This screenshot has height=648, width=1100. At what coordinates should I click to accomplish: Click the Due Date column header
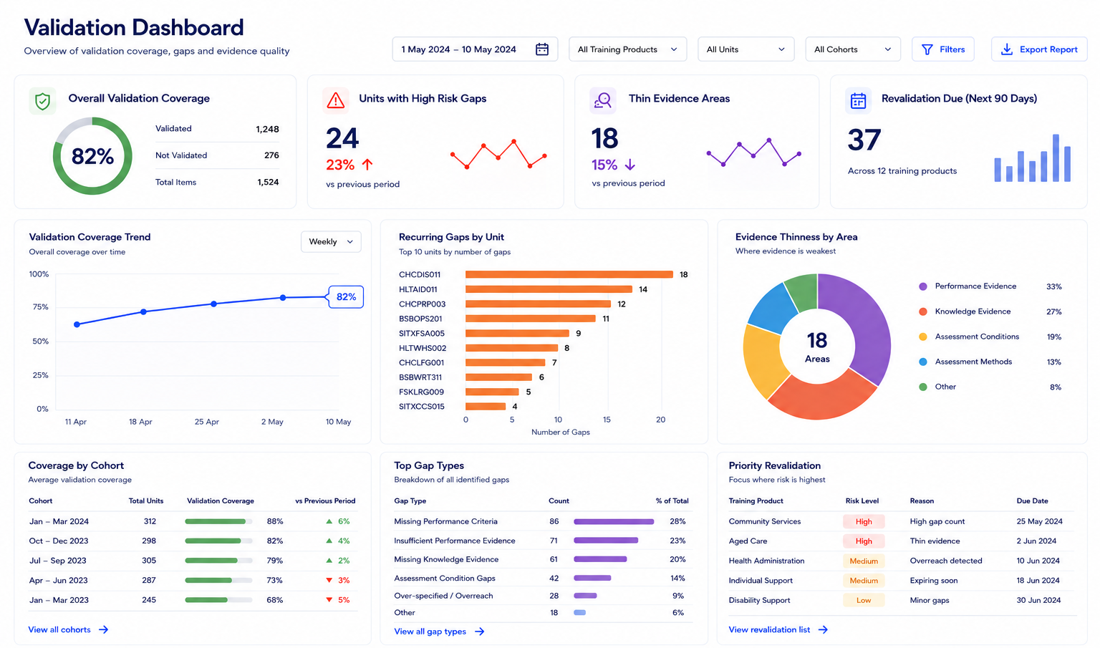[1032, 500]
